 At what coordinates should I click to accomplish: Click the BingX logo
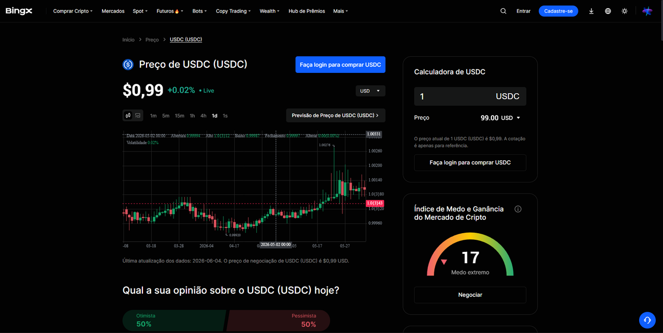coord(19,11)
